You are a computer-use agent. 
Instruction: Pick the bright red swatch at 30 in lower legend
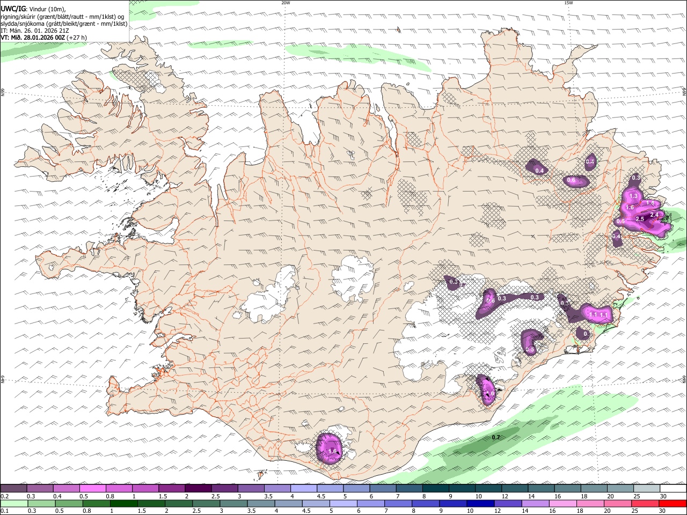click(x=673, y=504)
